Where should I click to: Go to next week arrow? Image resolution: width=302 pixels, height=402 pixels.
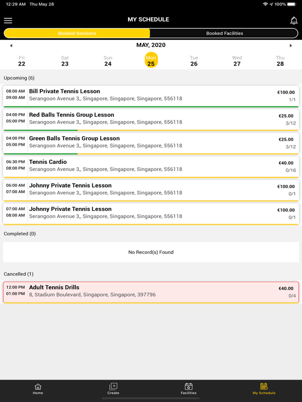point(290,46)
